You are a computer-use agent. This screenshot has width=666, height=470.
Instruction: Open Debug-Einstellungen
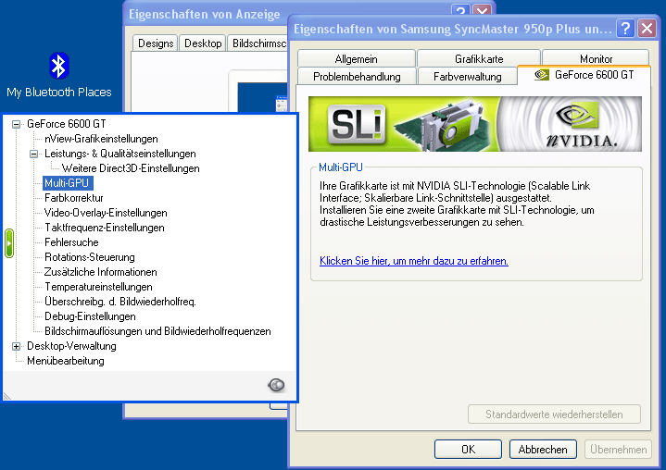(x=90, y=316)
